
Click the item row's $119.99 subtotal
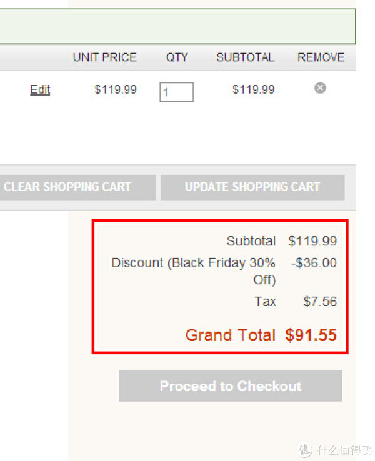pyautogui.click(x=253, y=90)
